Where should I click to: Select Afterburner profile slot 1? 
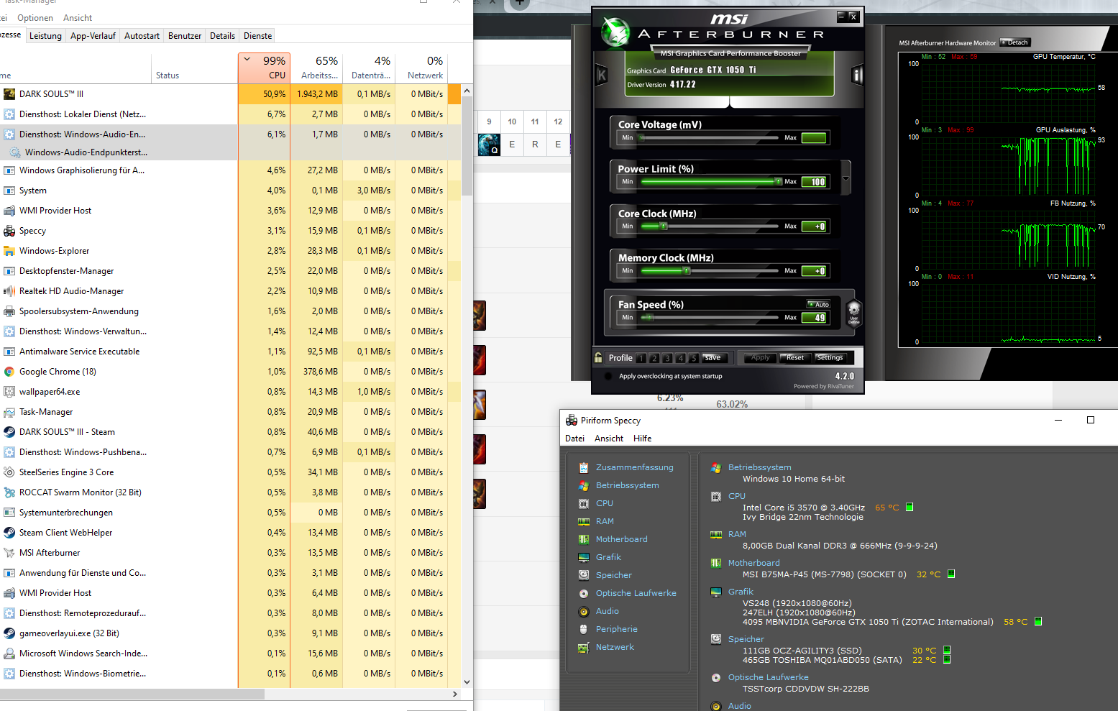pos(641,358)
